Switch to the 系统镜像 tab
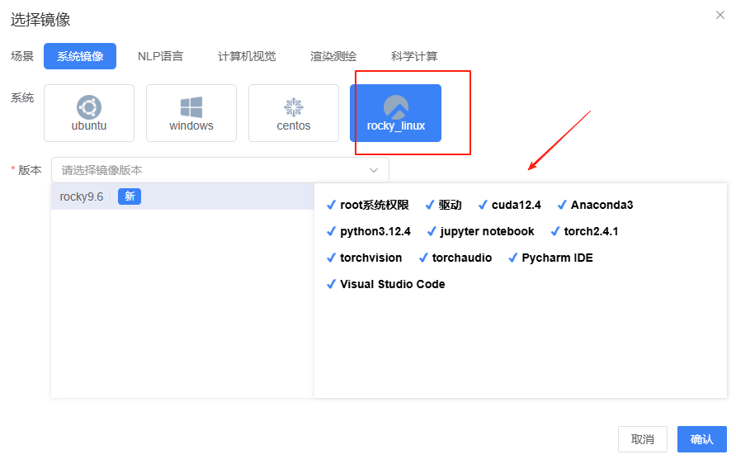This screenshot has height=464, width=736. pyautogui.click(x=80, y=56)
